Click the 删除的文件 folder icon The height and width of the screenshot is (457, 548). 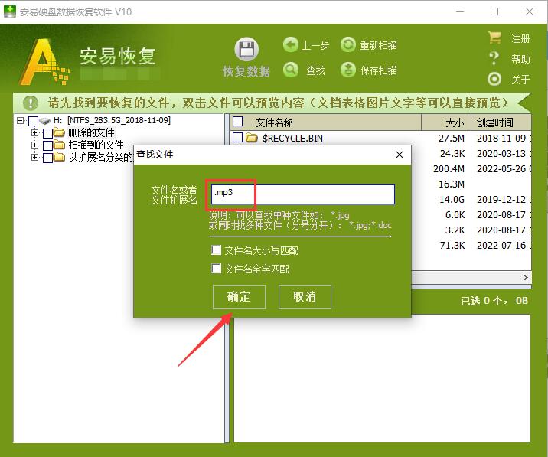[x=59, y=132]
